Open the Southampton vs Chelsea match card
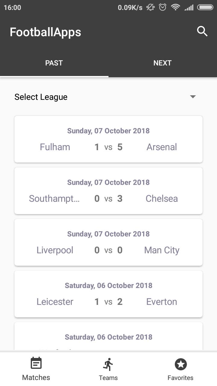The image size is (217, 386). 108,191
